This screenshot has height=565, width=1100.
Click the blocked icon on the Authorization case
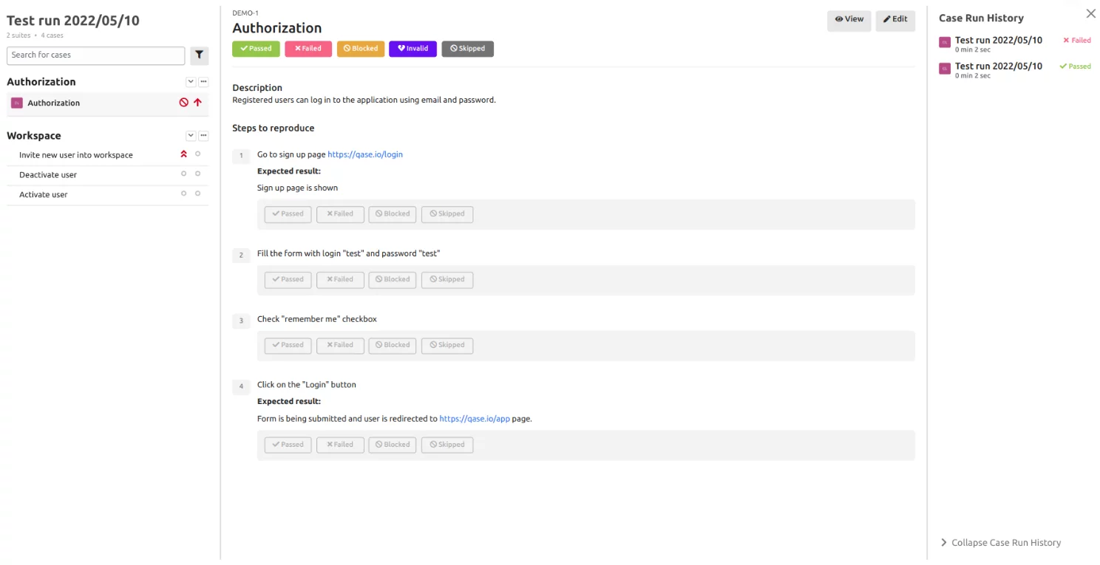tap(184, 103)
